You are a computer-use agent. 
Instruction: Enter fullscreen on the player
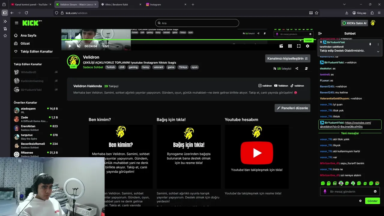pyautogui.click(x=299, y=46)
